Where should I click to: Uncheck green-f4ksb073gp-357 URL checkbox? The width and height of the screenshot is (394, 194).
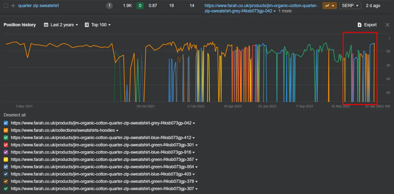(x=6, y=159)
